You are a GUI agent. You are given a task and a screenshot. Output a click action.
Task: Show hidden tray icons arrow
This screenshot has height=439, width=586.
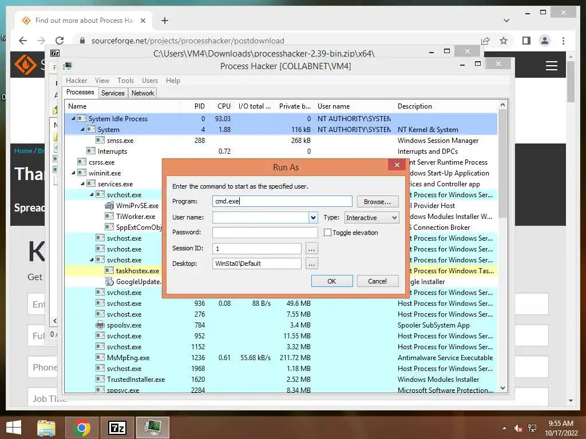click(504, 428)
